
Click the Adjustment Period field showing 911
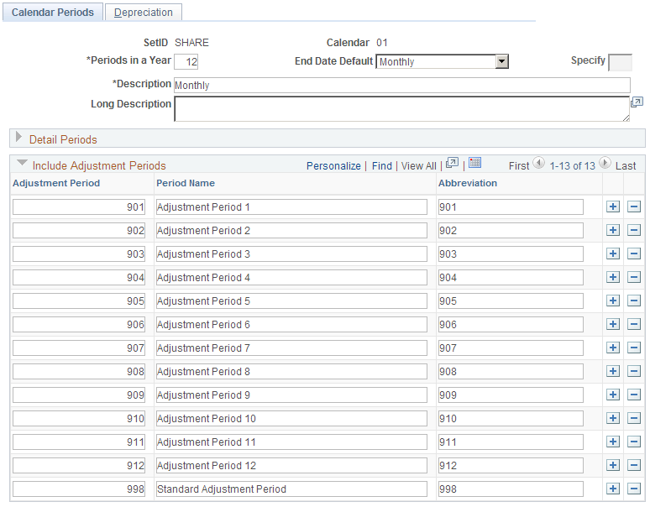pyautogui.click(x=79, y=442)
